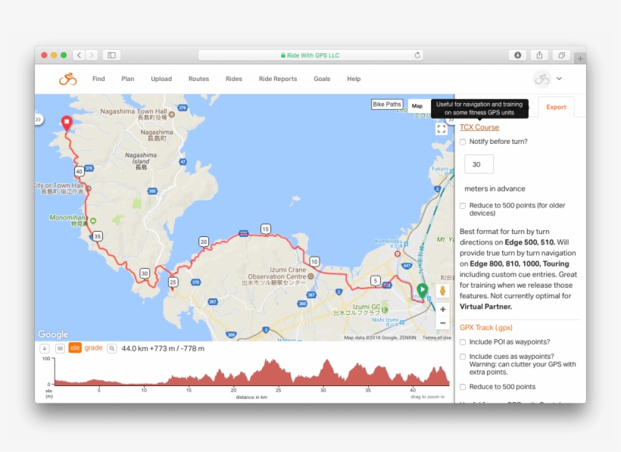Screen dimensions: 621x452
Task: Toggle the Safari sidebar button
Action: pos(111,55)
